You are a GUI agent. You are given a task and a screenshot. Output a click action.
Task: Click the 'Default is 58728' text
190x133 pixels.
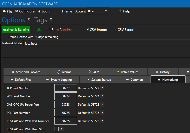(89, 104)
